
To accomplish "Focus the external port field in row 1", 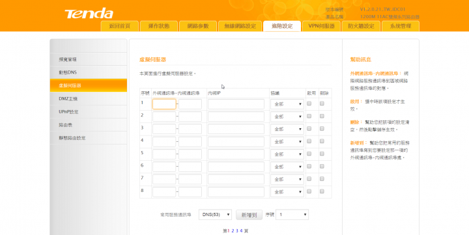I will pyautogui.click(x=164, y=104).
